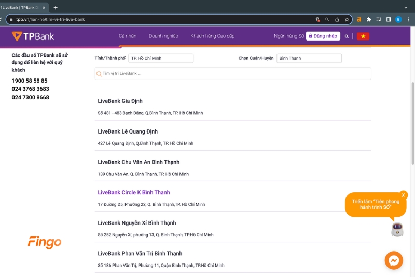Click the TPBank logo
This screenshot has height=277, width=415.
[x=33, y=36]
